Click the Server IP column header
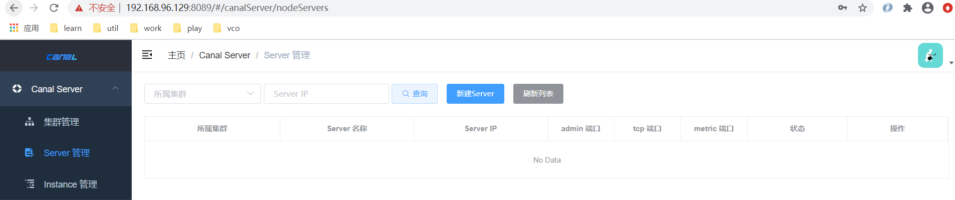Screen dimensions: 955x200 tap(481, 129)
